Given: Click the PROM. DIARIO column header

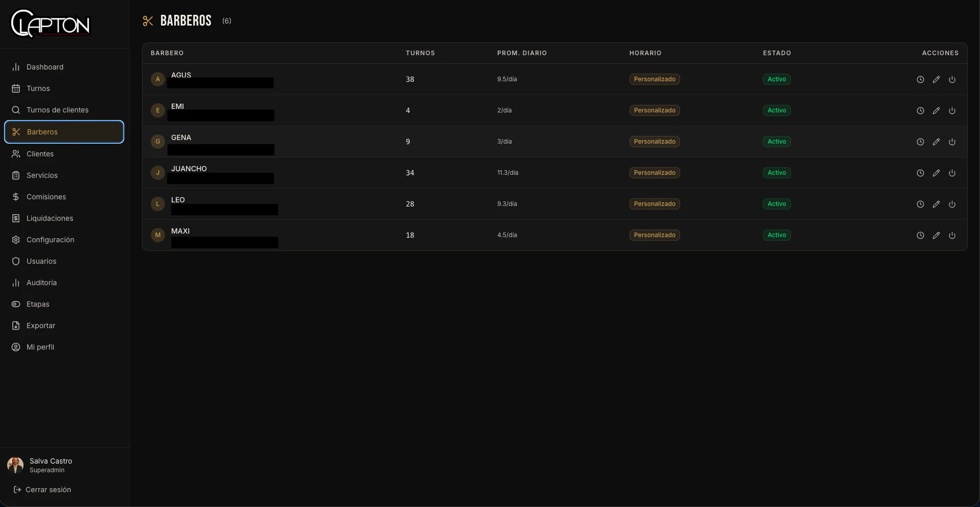Looking at the screenshot, I should [522, 53].
